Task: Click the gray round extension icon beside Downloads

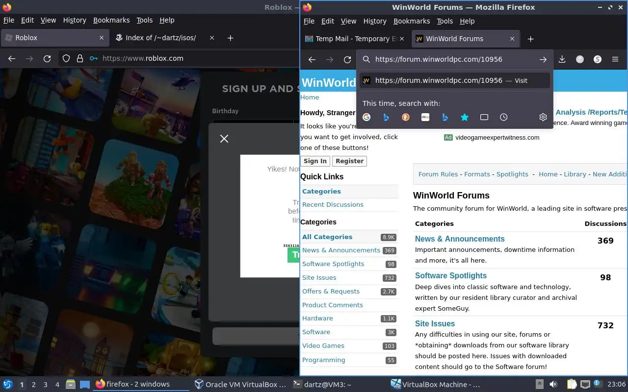Action: coord(580,59)
